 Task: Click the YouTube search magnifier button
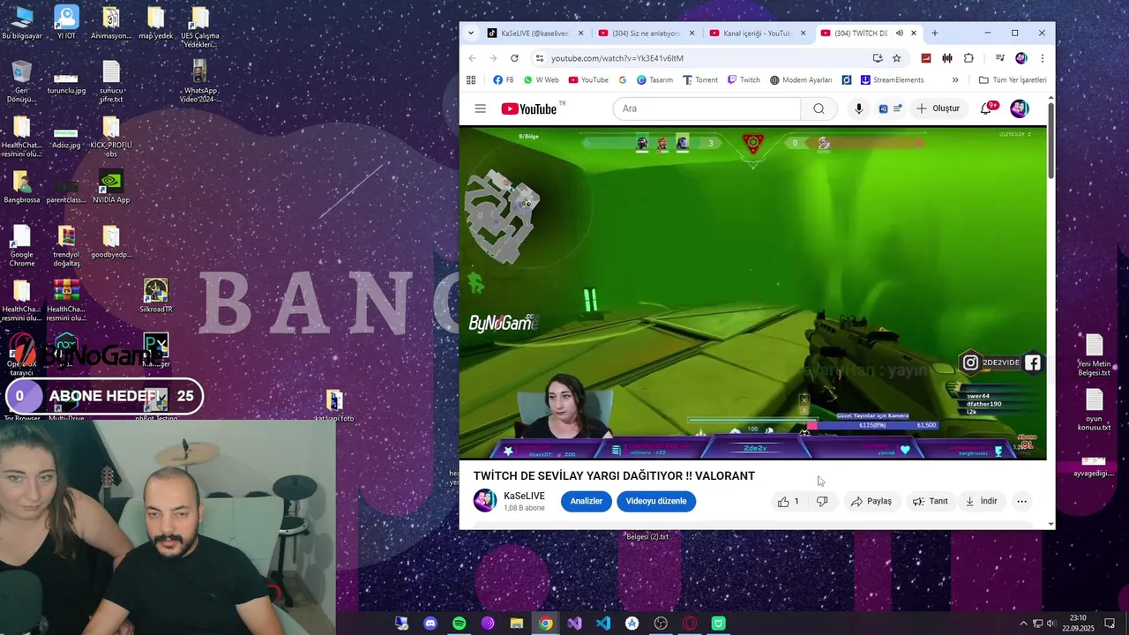(819, 108)
